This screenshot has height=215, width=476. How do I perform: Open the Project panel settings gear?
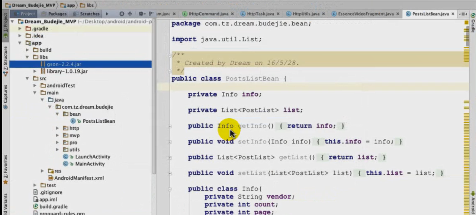point(141,14)
